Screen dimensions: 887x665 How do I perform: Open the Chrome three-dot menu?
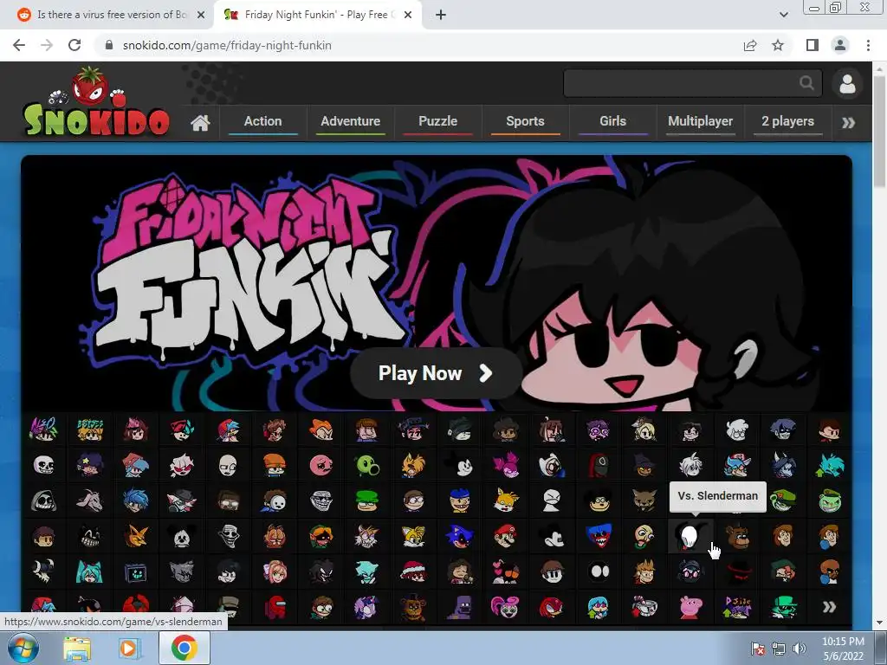click(x=868, y=45)
